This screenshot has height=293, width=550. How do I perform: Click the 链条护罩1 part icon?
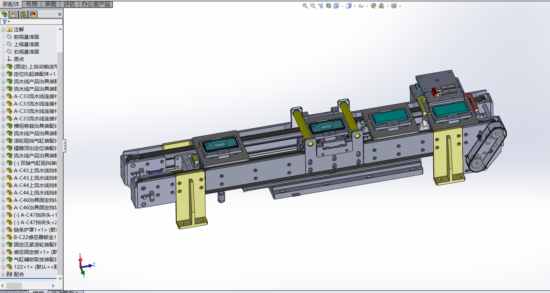coord(9,230)
